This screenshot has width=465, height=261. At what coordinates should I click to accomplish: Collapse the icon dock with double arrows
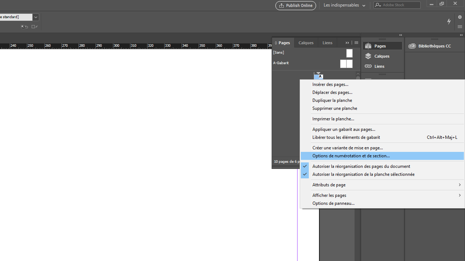pyautogui.click(x=401, y=35)
